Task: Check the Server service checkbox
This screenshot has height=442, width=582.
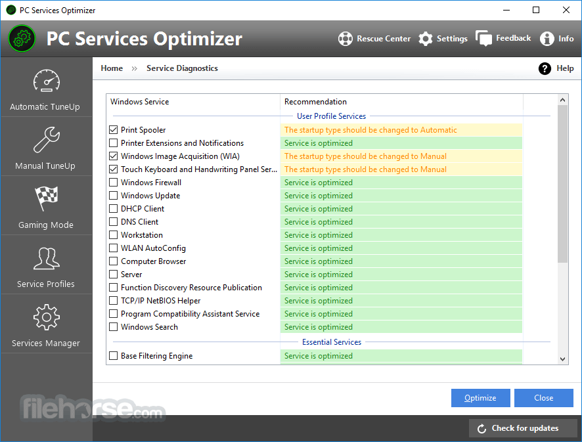Action: point(113,274)
